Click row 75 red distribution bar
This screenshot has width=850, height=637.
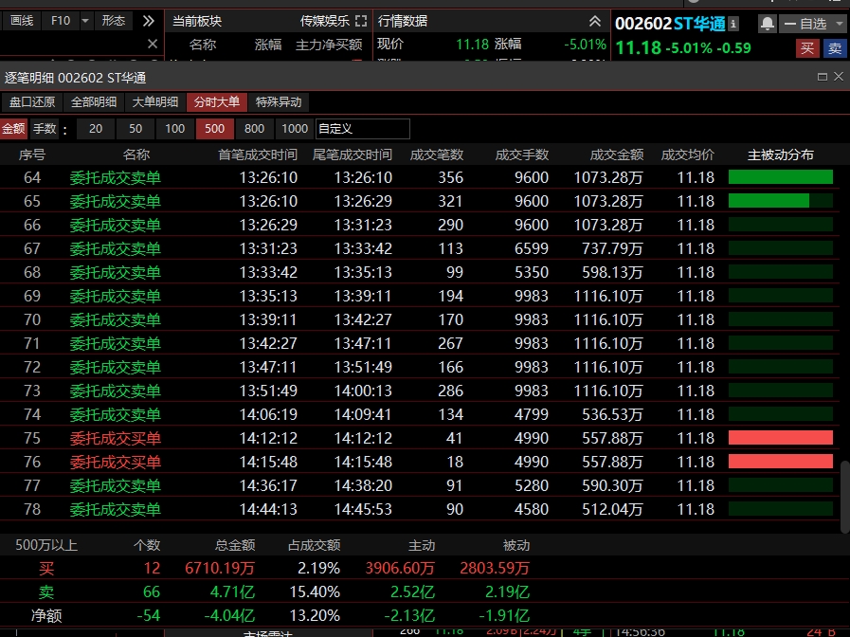[x=781, y=438]
